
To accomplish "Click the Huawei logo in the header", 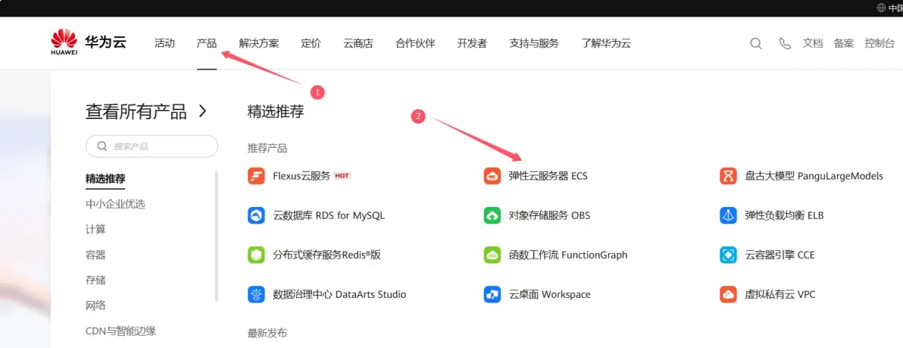I will click(x=64, y=42).
